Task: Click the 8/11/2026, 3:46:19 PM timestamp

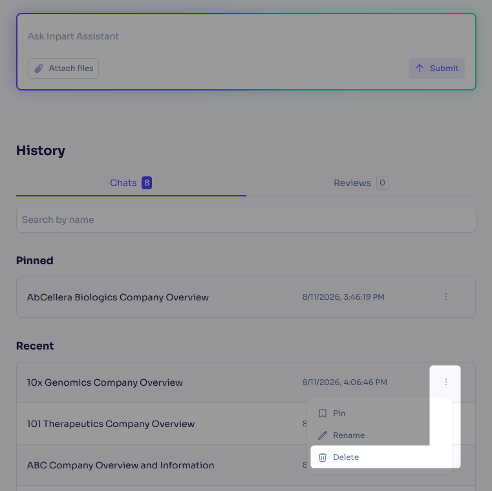Action: (343, 297)
